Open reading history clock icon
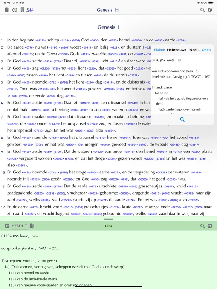The width and height of the screenshot is (217, 289). 15,10
